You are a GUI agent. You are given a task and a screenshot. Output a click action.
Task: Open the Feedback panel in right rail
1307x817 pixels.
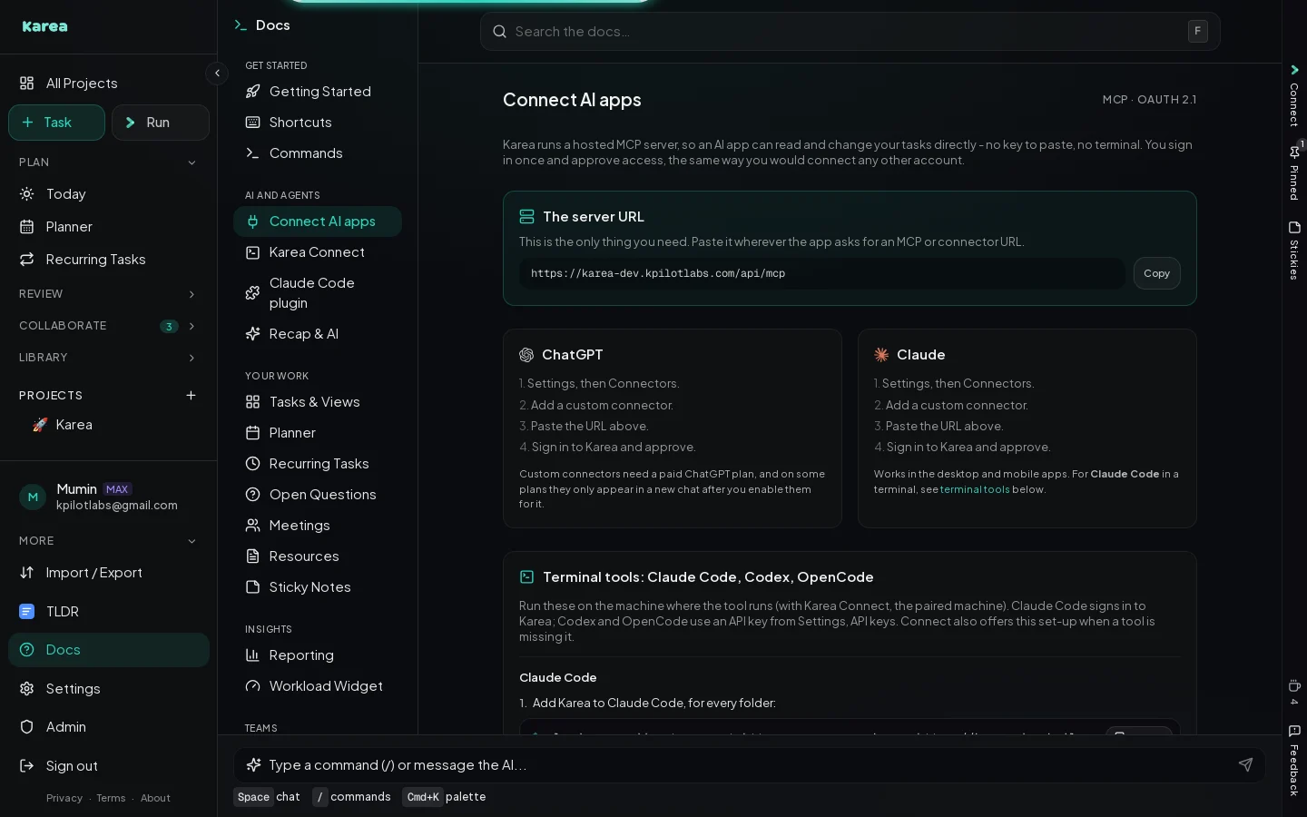click(x=1294, y=761)
